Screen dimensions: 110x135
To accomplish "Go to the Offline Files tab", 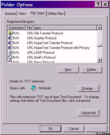I will pos(56,14).
